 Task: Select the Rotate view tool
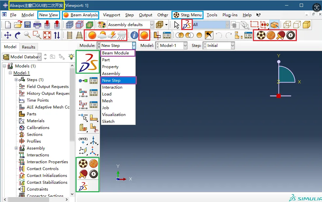[x=18, y=35]
